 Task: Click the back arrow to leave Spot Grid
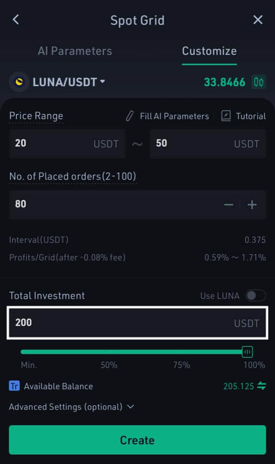[x=15, y=20]
